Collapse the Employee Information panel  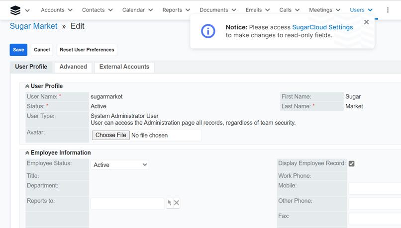tap(27, 153)
